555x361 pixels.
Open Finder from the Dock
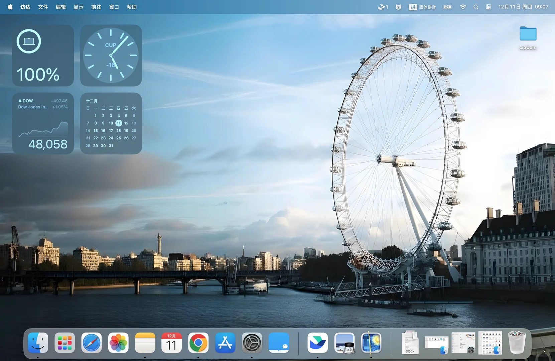pos(38,343)
